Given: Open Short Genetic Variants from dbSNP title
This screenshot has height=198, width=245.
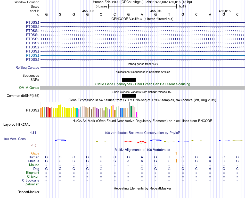Looking at the screenshot, I should tap(142, 92).
